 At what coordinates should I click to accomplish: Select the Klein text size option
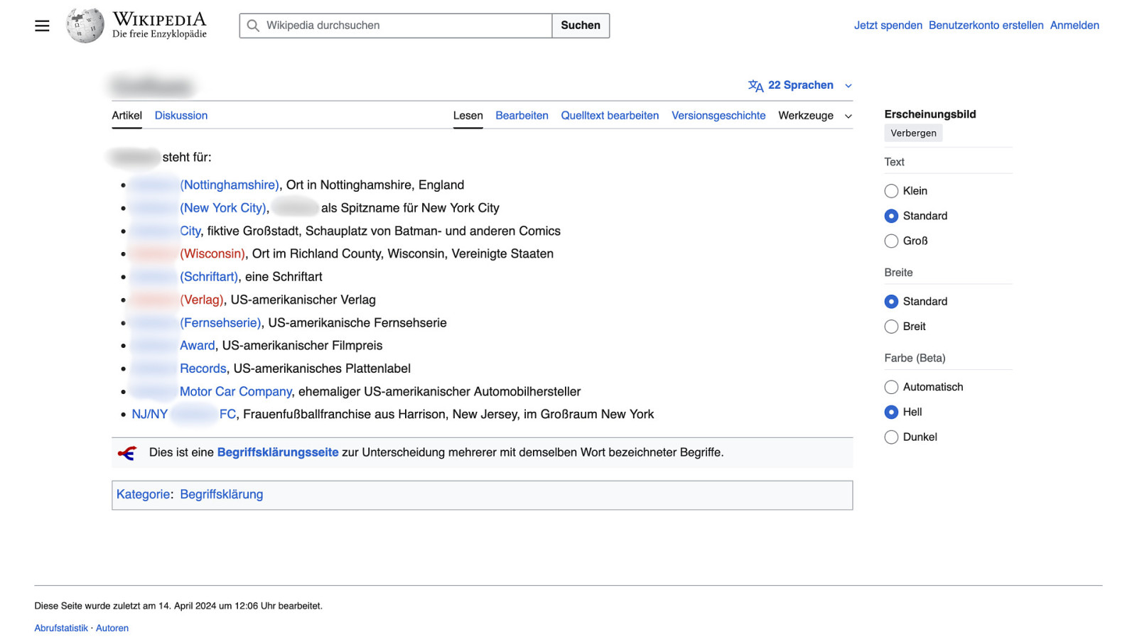coord(891,191)
